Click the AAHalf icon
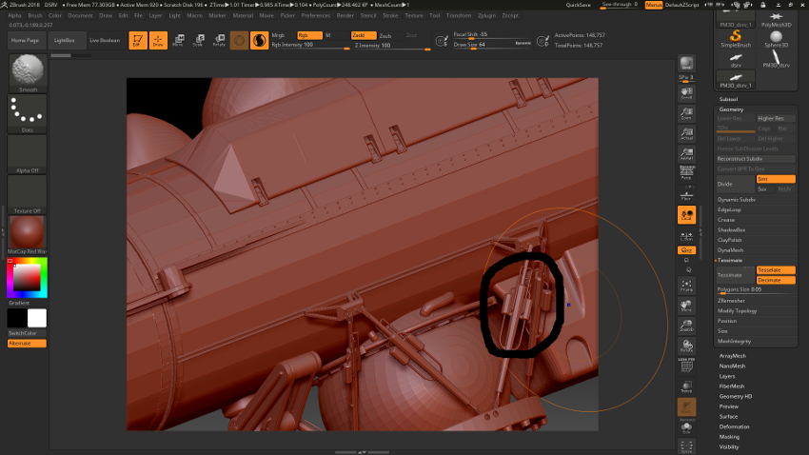This screenshot has width=809, height=455. tap(687, 153)
